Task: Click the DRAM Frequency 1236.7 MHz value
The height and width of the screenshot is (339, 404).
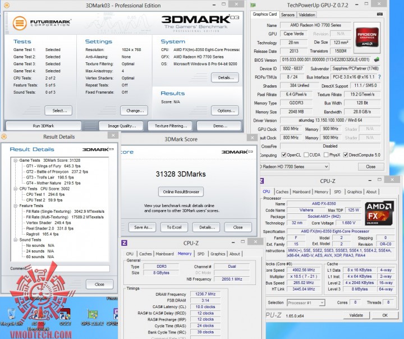Action: tap(205, 294)
